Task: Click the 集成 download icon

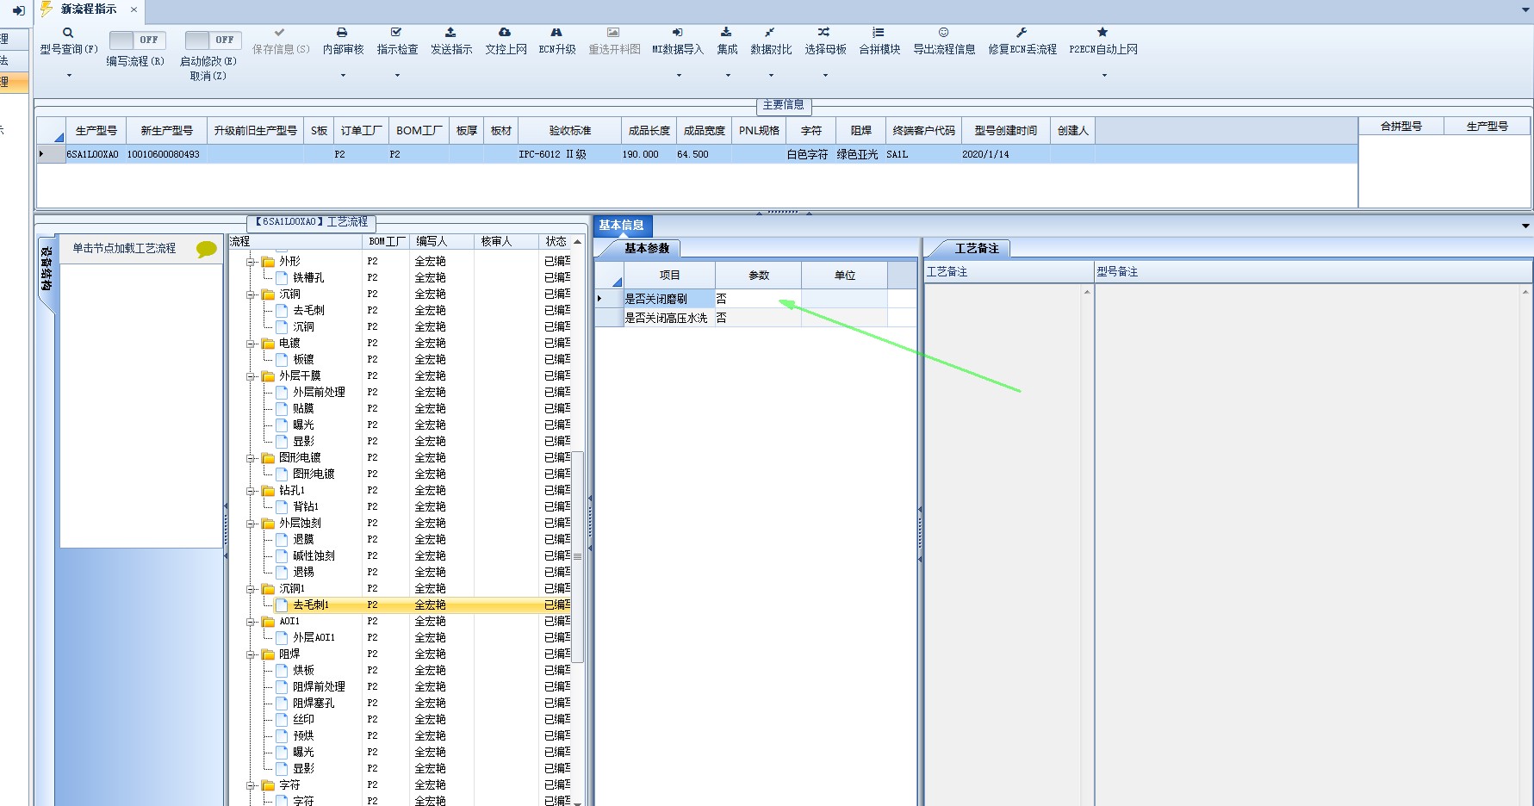Action: pos(726,33)
